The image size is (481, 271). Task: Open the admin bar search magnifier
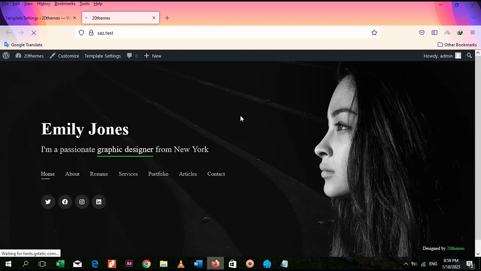click(x=469, y=56)
